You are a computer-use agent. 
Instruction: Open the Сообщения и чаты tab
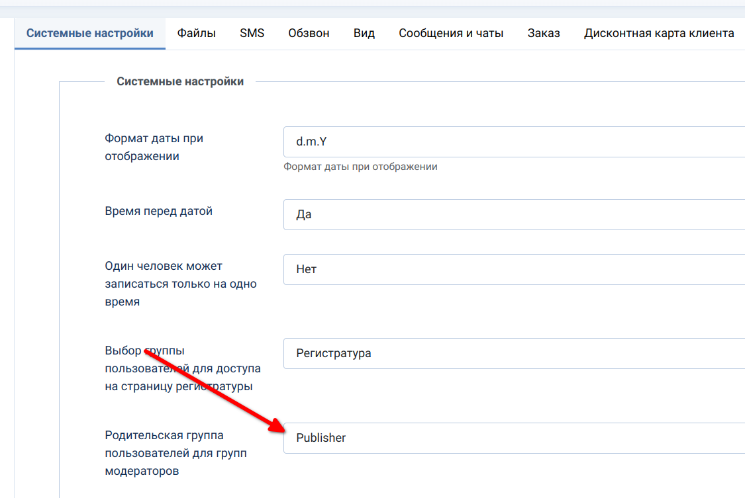tap(451, 33)
